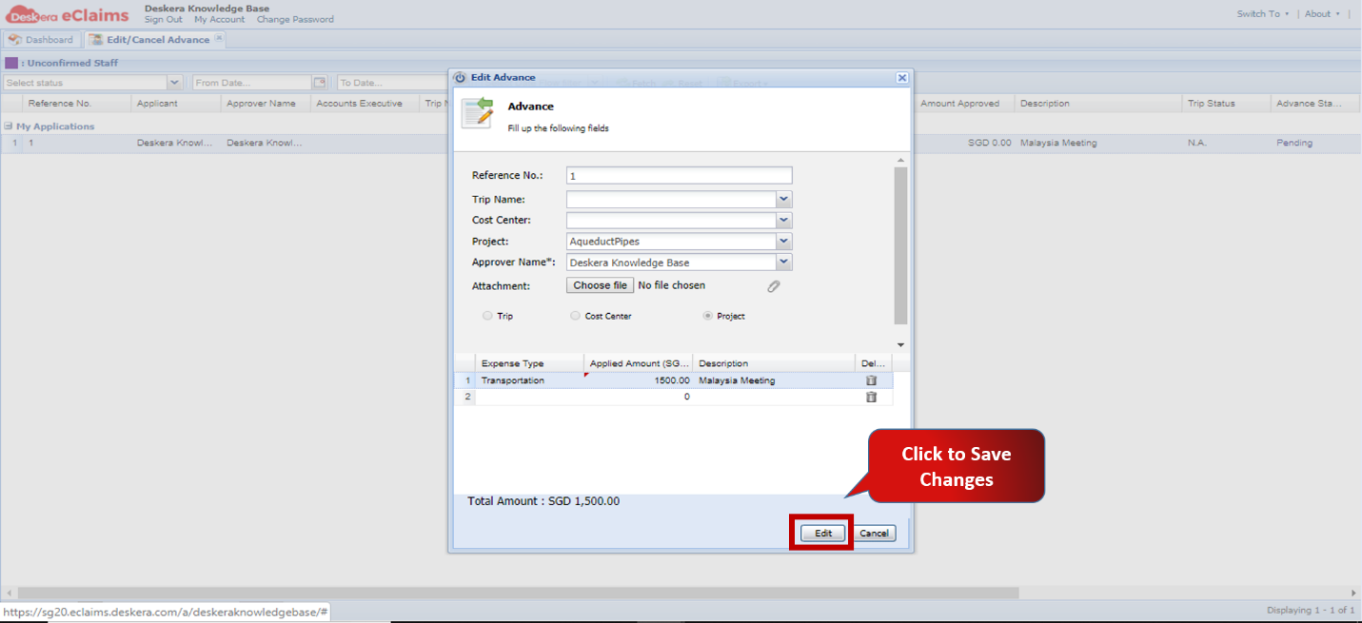Open the Switch To menu
The width and height of the screenshot is (1362, 623).
click(x=1263, y=14)
